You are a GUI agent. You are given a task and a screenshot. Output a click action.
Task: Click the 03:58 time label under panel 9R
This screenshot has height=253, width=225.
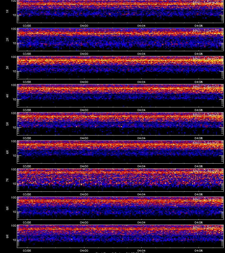tap(27, 250)
